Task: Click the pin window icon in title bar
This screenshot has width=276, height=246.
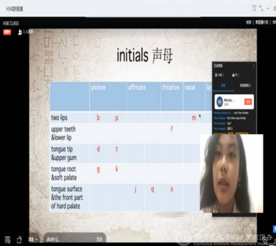Action: coord(254,8)
